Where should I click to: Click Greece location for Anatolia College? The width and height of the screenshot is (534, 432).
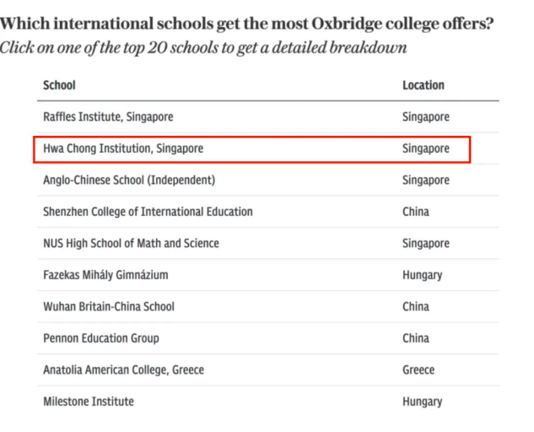point(418,370)
